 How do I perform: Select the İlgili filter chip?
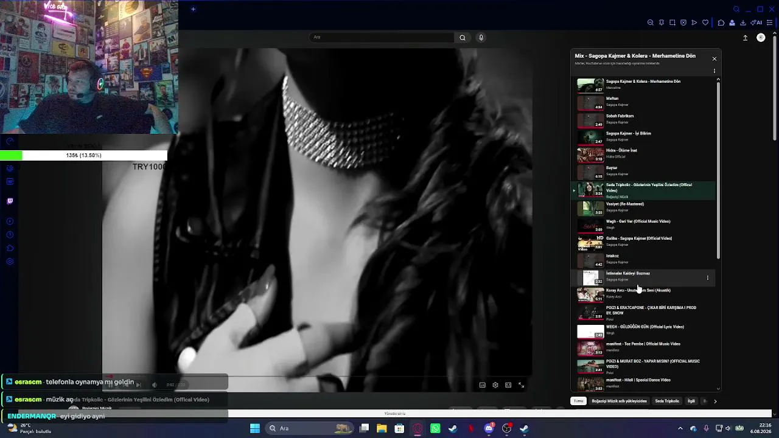click(x=691, y=401)
